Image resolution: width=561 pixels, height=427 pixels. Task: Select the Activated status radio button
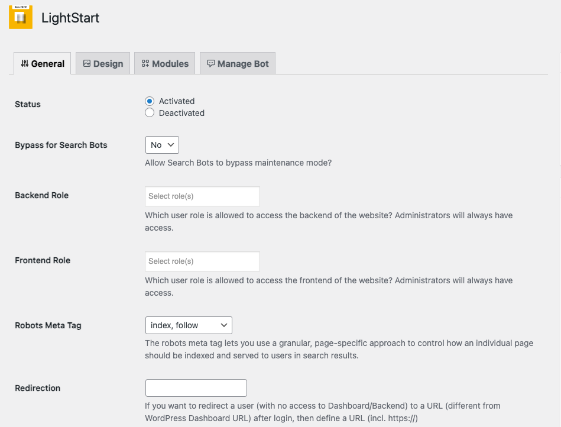point(150,101)
